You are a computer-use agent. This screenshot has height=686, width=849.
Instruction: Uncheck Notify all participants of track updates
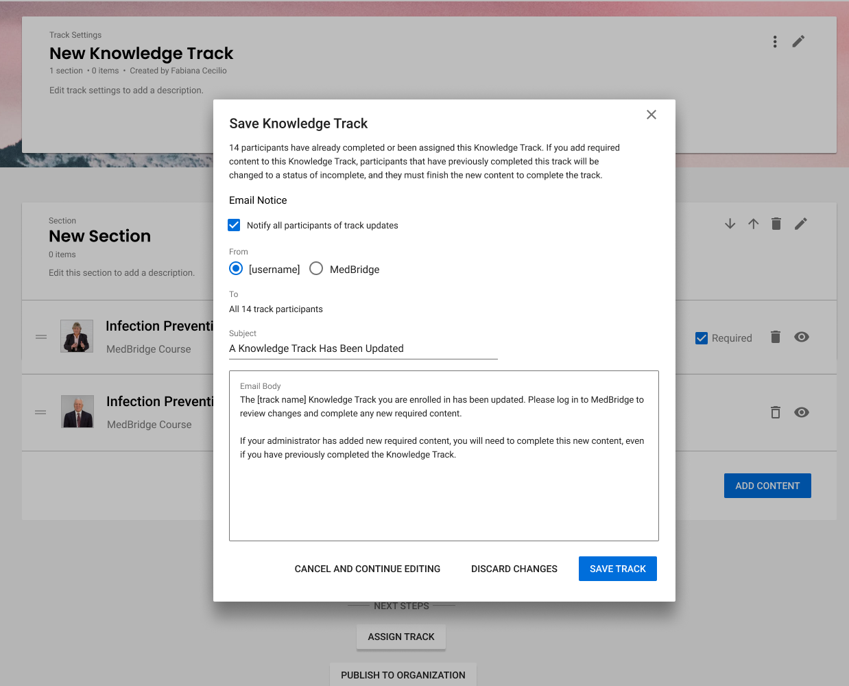tap(234, 225)
